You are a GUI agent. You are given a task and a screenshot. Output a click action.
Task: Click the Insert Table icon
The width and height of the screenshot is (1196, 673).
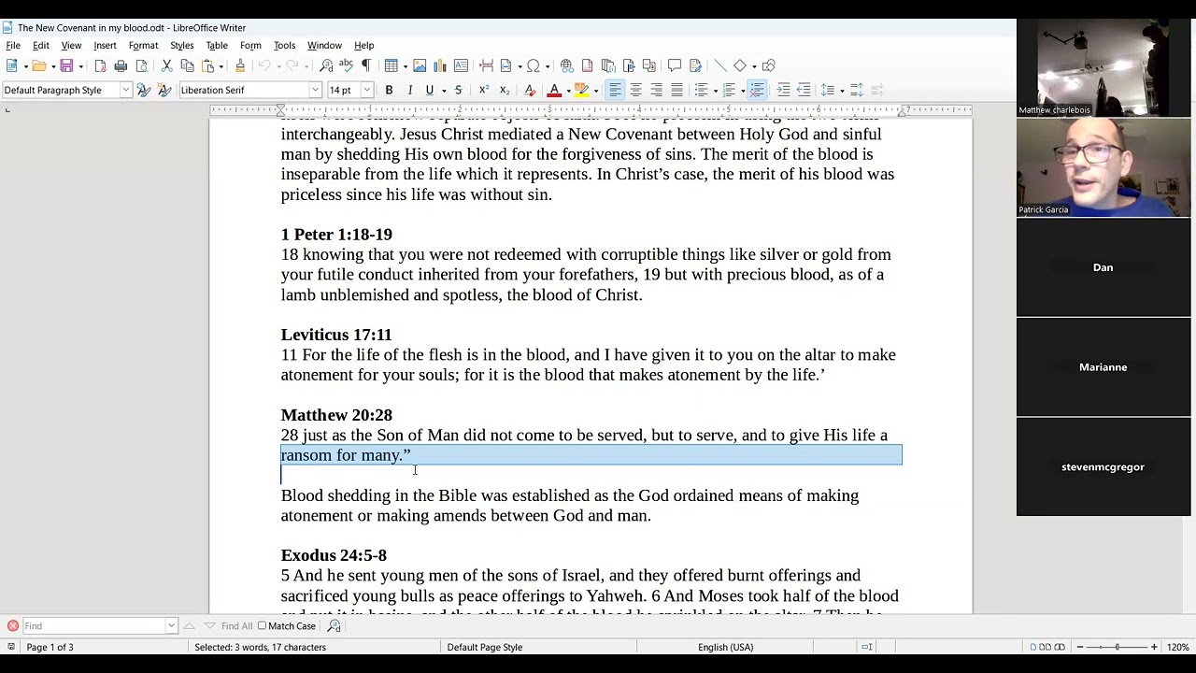pos(391,65)
